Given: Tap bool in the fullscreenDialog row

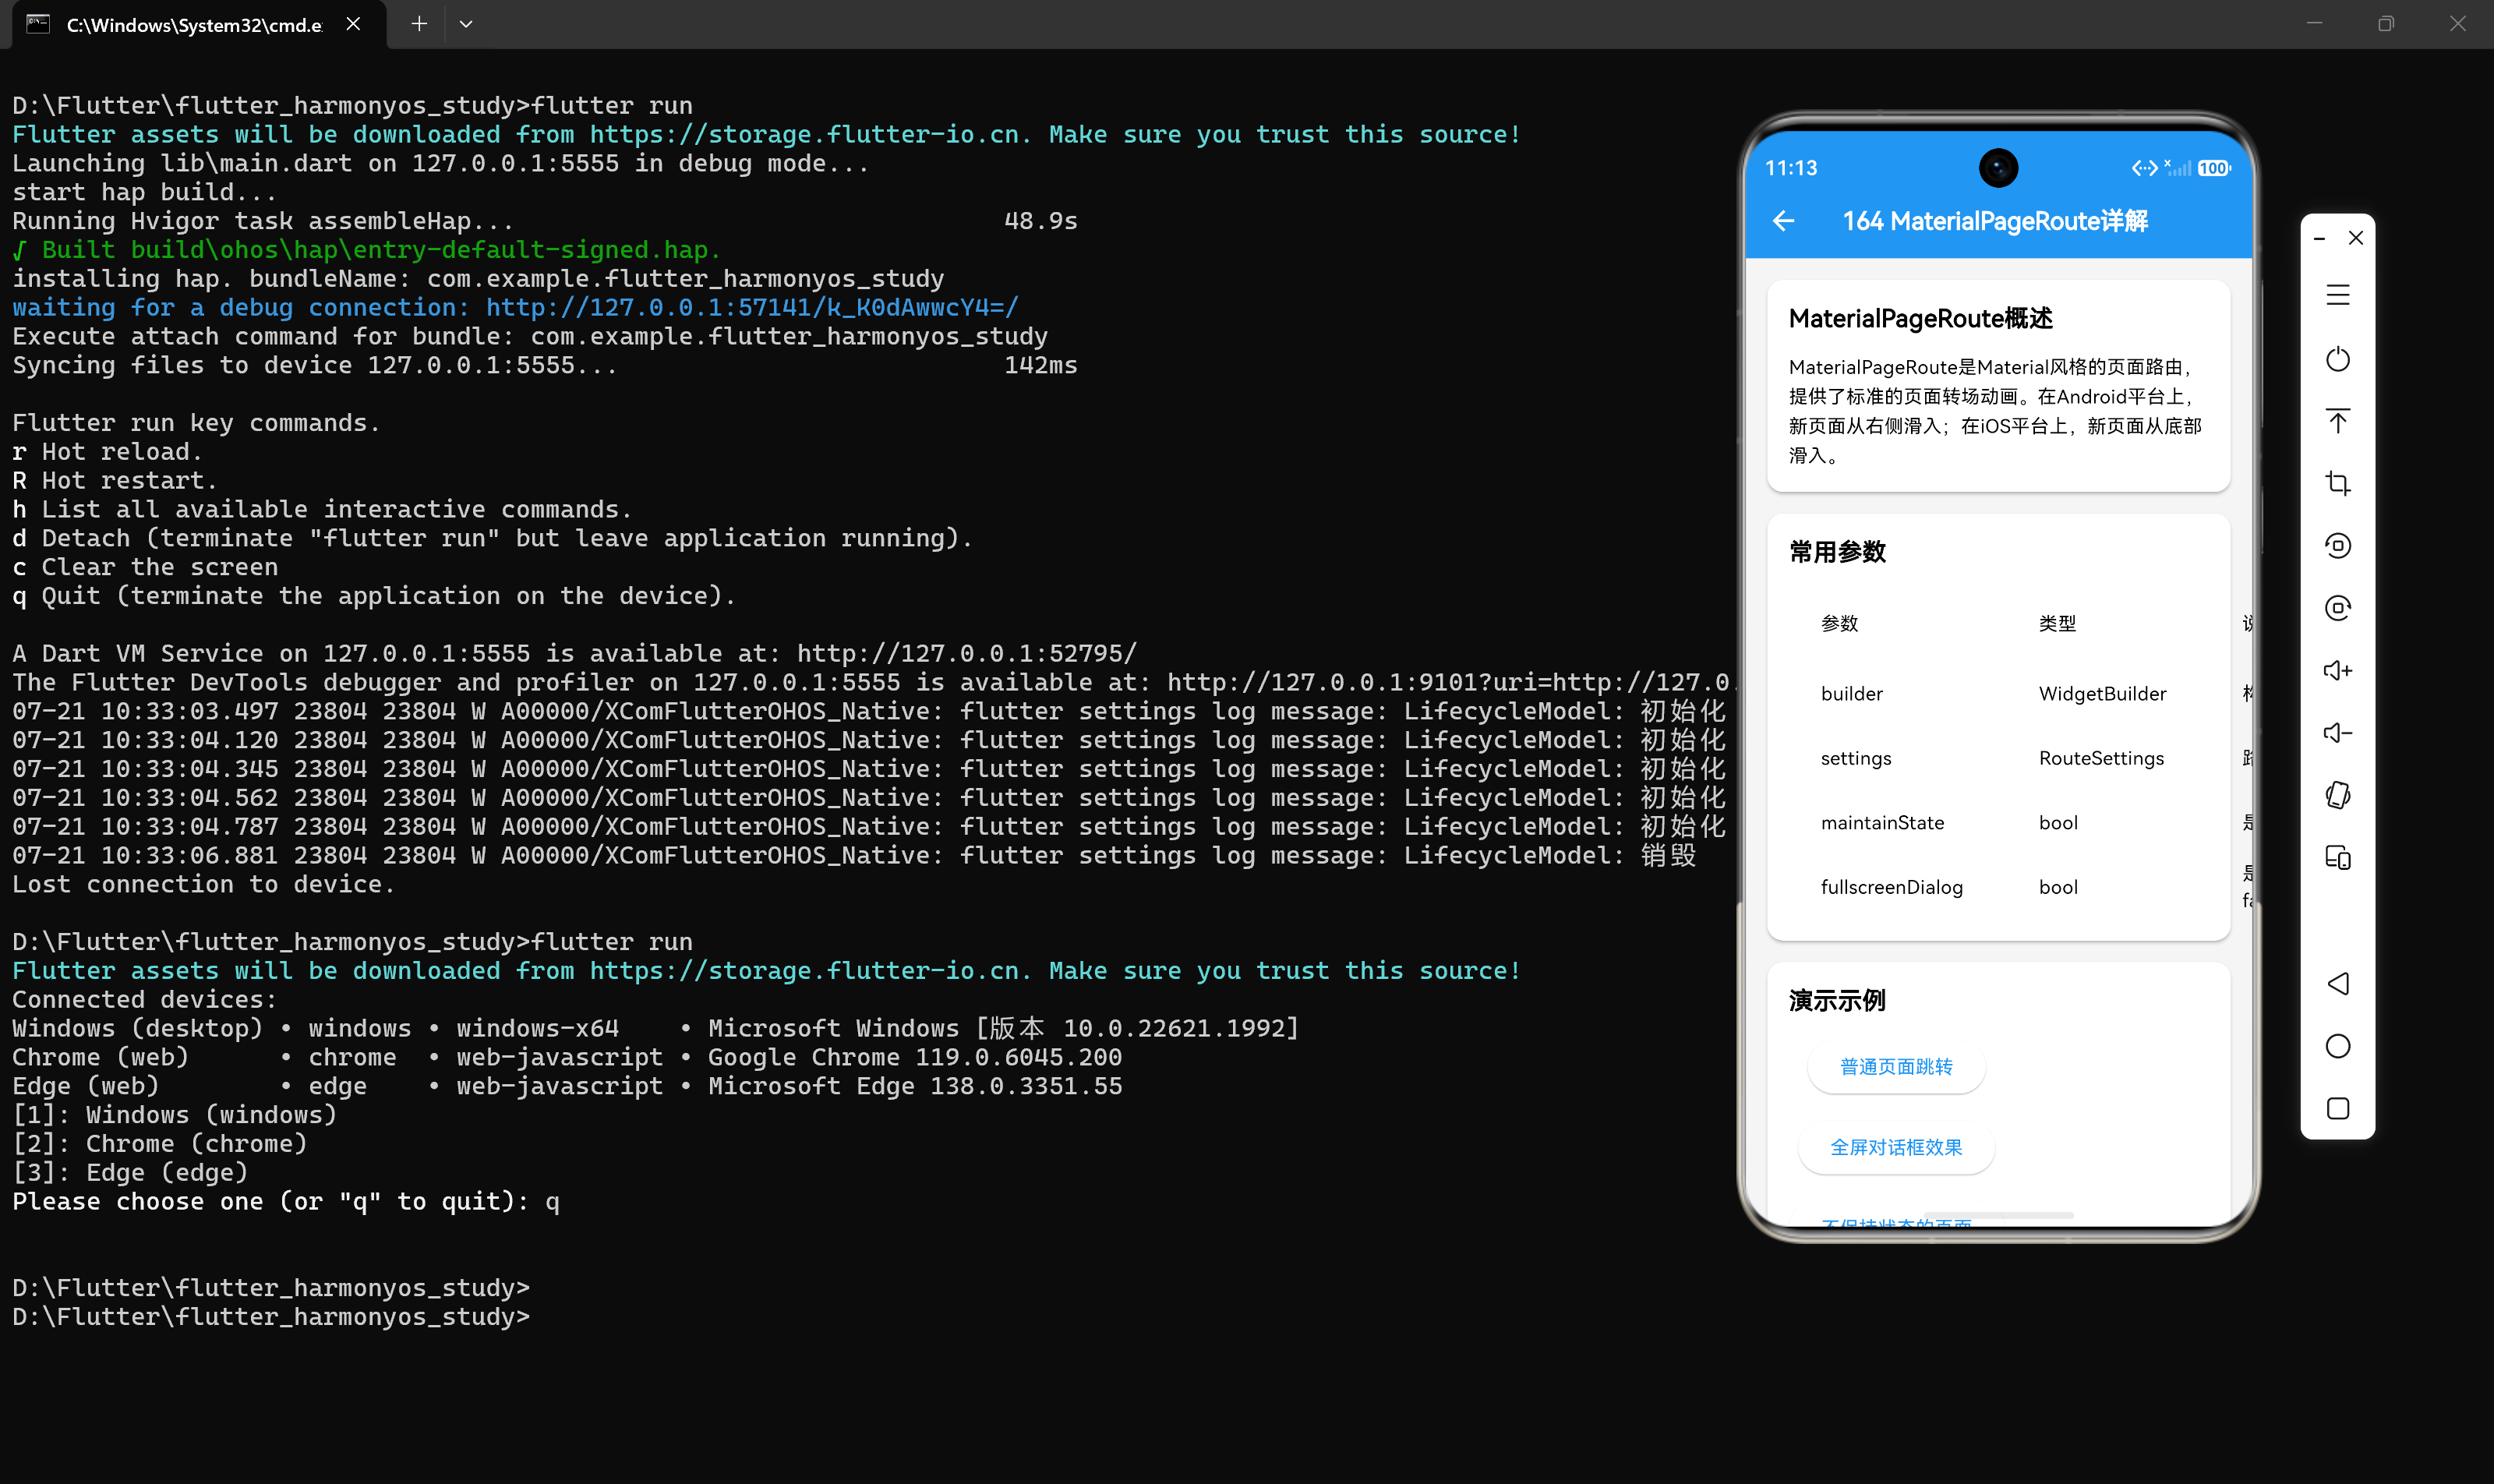Looking at the screenshot, I should click(x=2058, y=888).
